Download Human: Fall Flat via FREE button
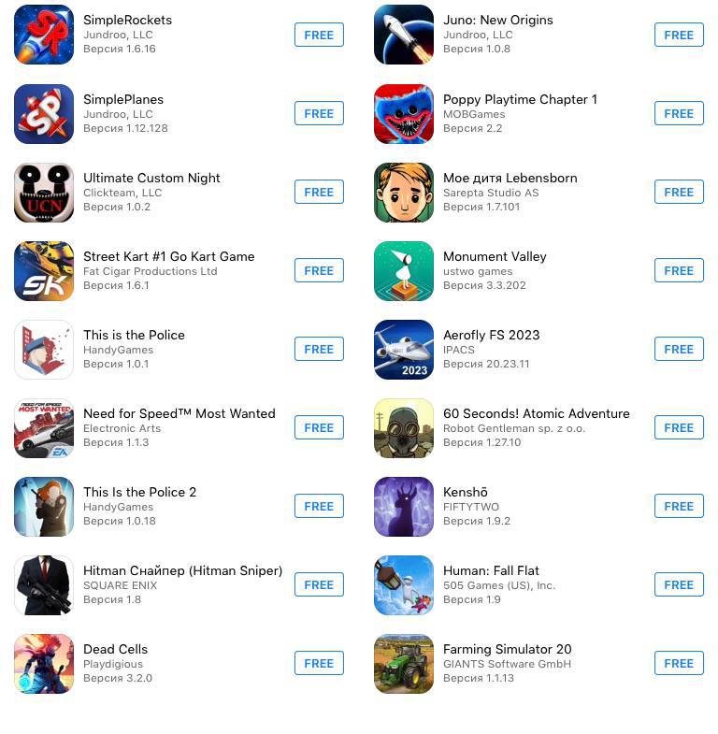Viewport: 718px width, 734px height. (x=679, y=584)
